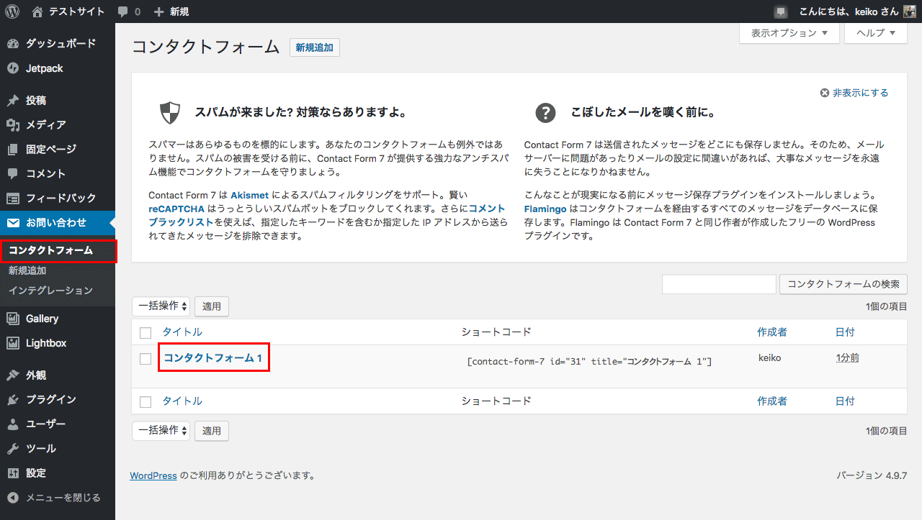Focus the contact form search input field
This screenshot has height=520, width=922.
click(719, 284)
